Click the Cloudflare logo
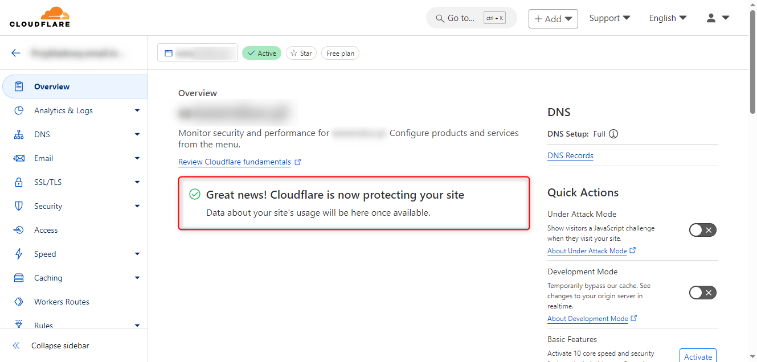757x362 pixels. 40,17
